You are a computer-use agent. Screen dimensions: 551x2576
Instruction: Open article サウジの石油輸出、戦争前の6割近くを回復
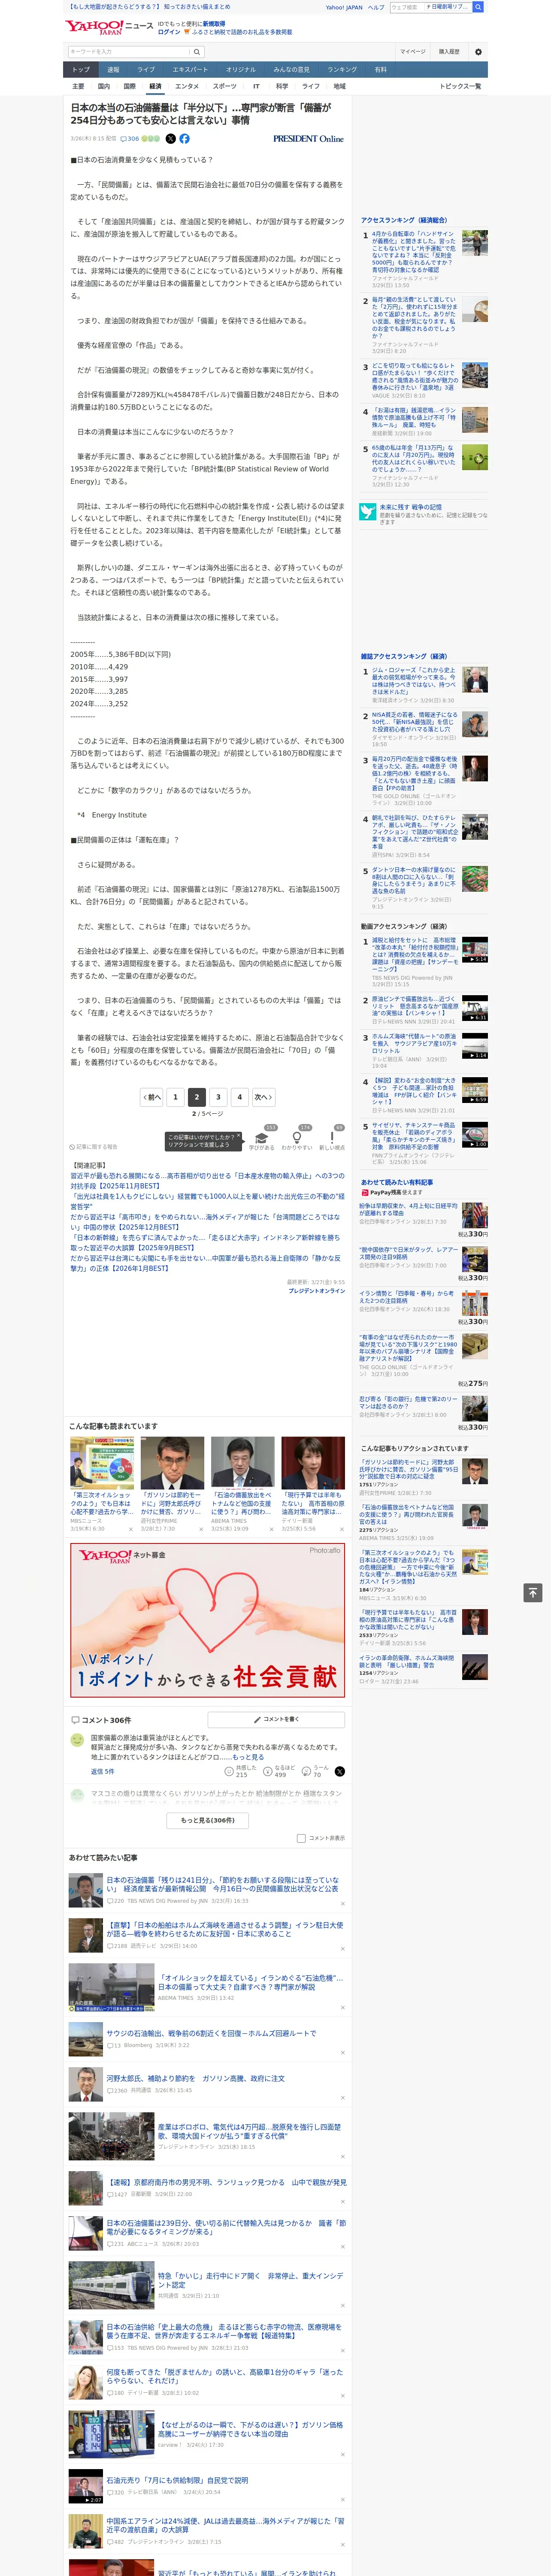pos(211,2033)
